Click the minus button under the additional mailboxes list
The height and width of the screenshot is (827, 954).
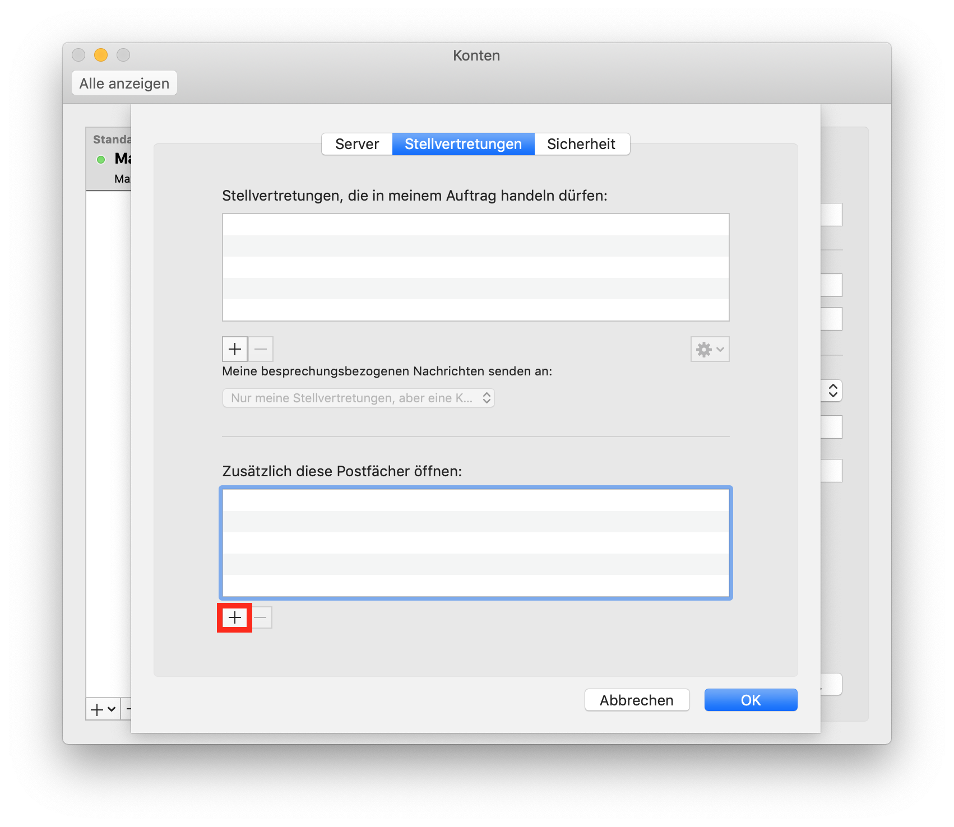(x=261, y=617)
